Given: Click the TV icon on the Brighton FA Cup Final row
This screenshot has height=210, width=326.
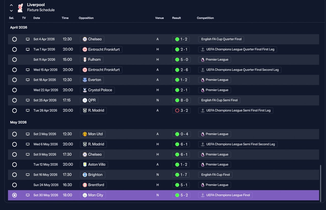Looking at the screenshot, I should (x=28, y=175).
